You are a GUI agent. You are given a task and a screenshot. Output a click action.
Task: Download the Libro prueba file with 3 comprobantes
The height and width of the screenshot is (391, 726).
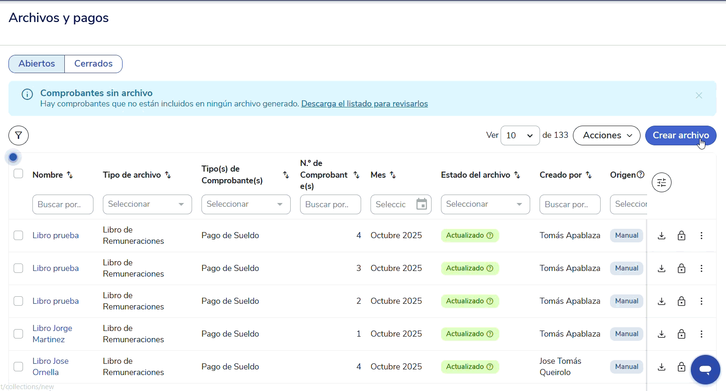click(x=662, y=268)
